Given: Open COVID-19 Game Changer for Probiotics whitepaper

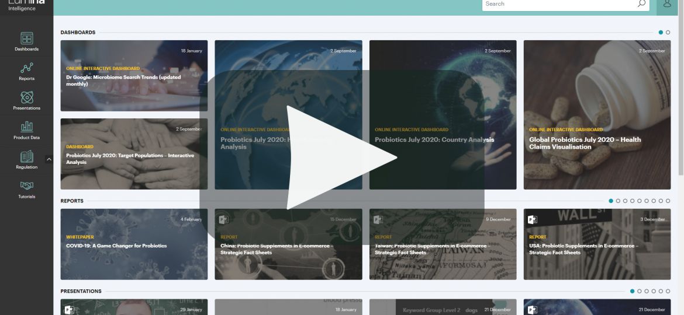Looking at the screenshot, I should pyautogui.click(x=134, y=244).
